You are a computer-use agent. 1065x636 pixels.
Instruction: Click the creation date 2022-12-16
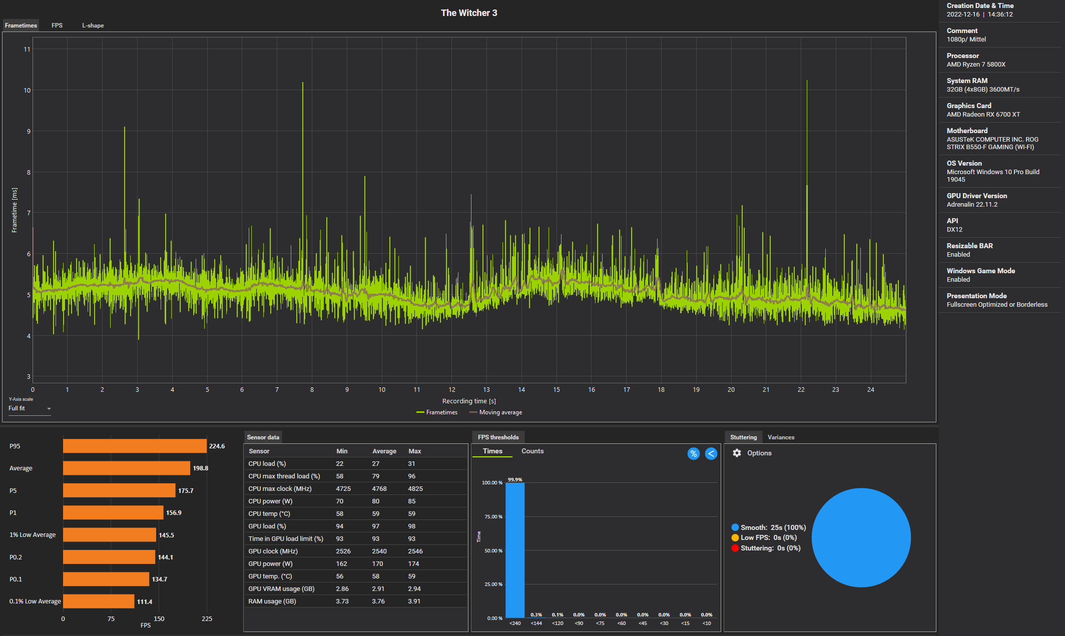963,15
